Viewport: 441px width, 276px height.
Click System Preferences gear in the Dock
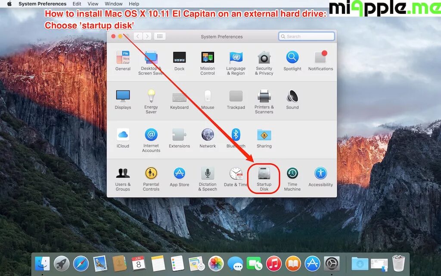pyautogui.click(x=332, y=264)
